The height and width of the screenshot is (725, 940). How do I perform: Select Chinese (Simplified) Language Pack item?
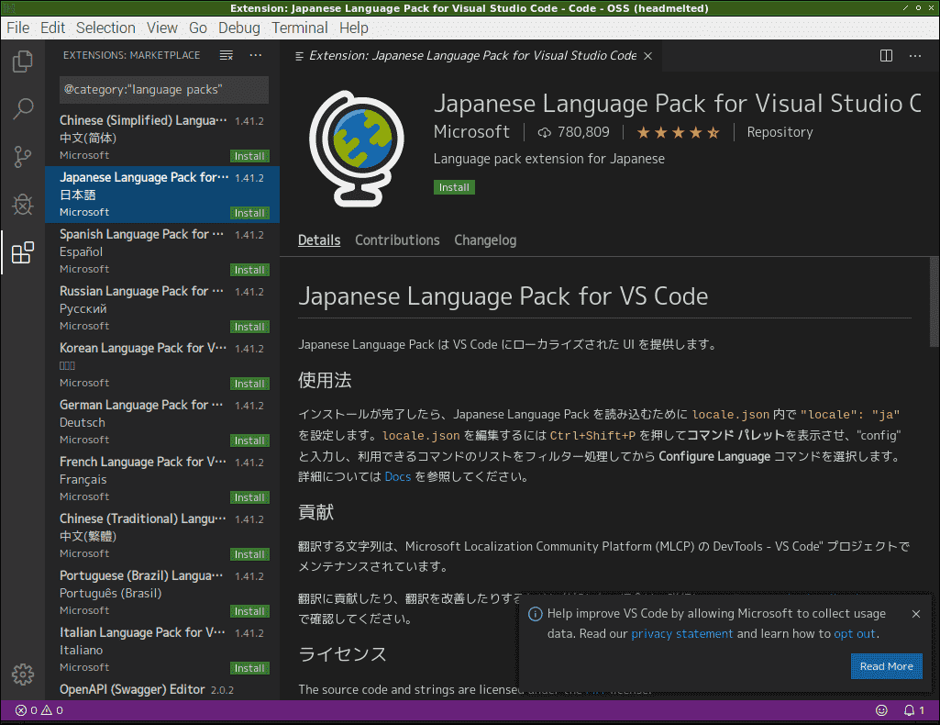[161, 138]
